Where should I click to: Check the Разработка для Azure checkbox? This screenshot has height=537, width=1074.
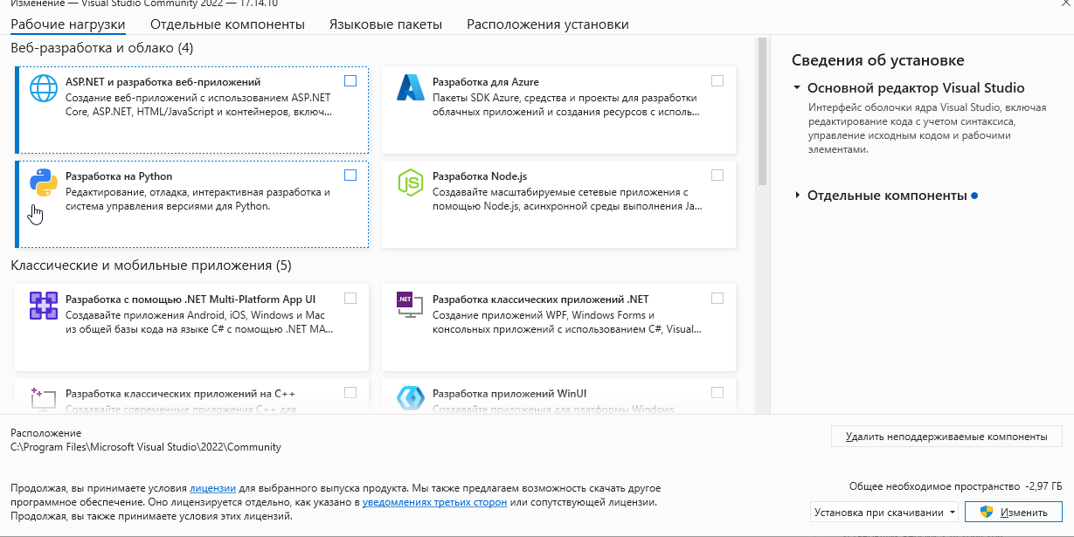point(717,81)
